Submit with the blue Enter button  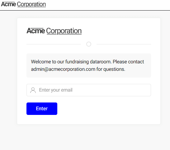(x=42, y=109)
